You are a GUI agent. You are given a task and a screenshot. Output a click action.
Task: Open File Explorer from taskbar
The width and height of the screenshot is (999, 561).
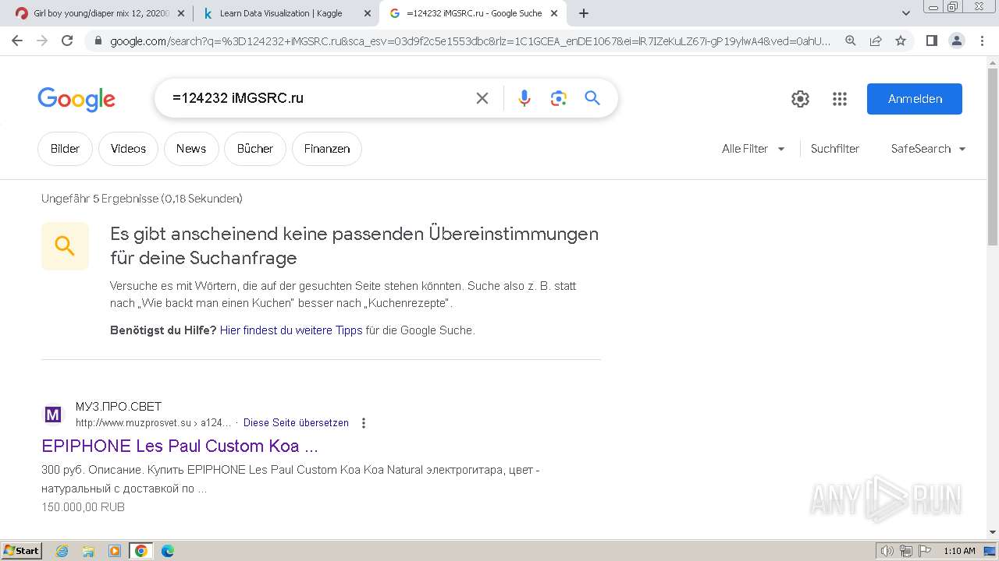[x=88, y=551]
